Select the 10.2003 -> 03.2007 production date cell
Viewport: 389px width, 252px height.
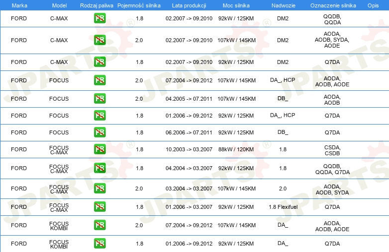point(189,149)
